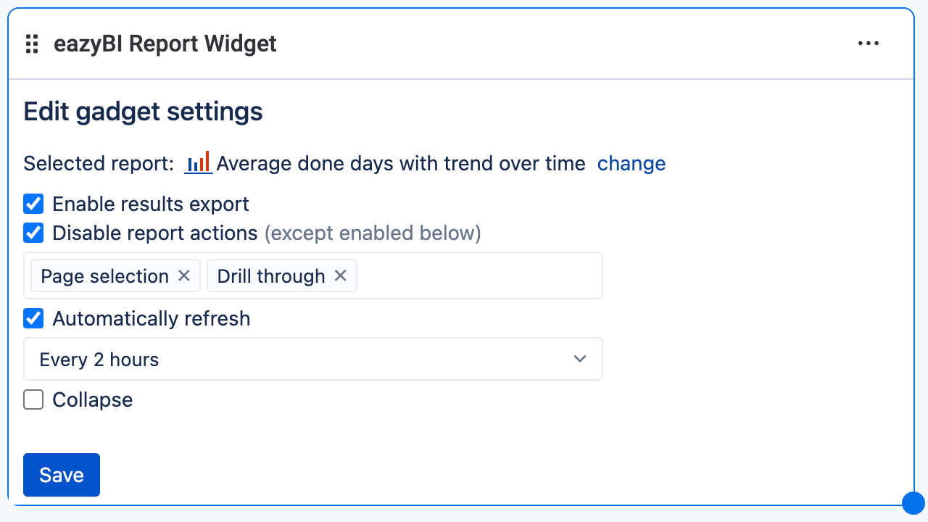
Task: Enable the Collapse option
Action: (33, 399)
